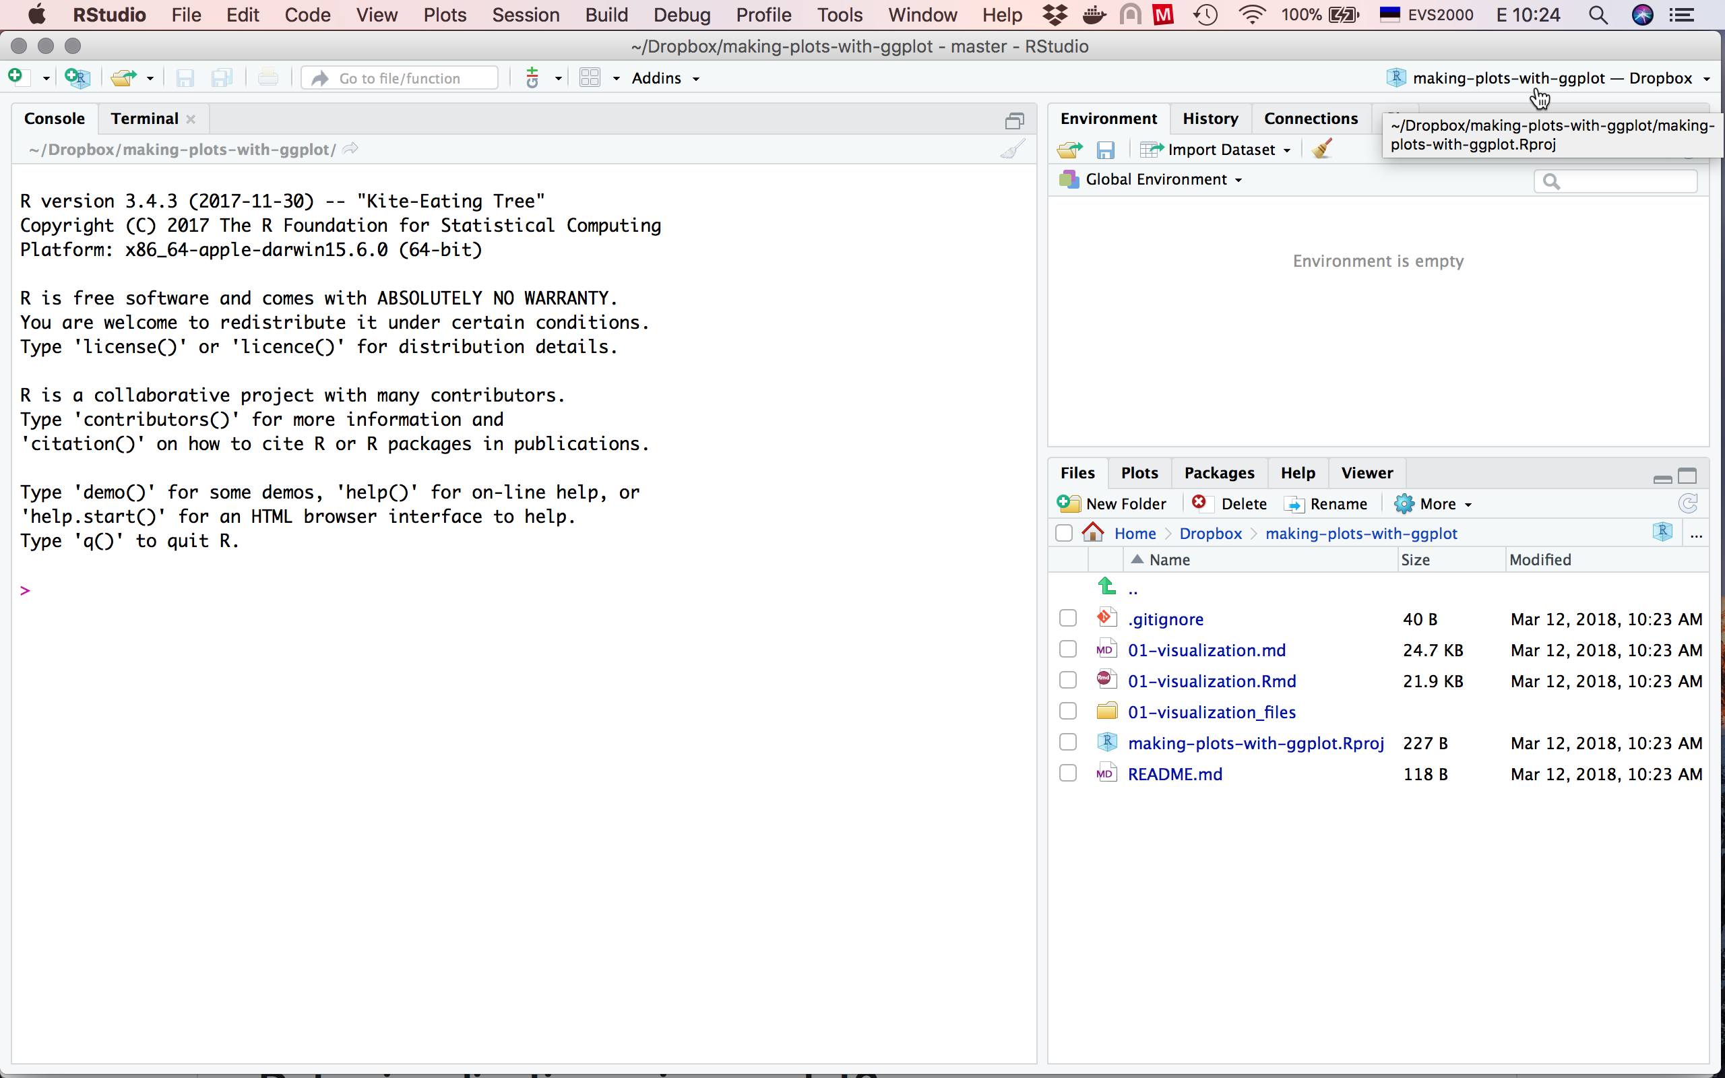Minimize the Files pane
1725x1078 pixels.
coord(1662,478)
